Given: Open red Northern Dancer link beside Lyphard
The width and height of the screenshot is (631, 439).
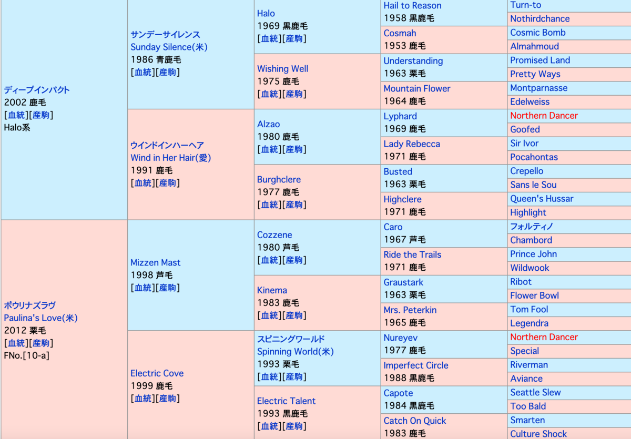Looking at the screenshot, I should [544, 116].
